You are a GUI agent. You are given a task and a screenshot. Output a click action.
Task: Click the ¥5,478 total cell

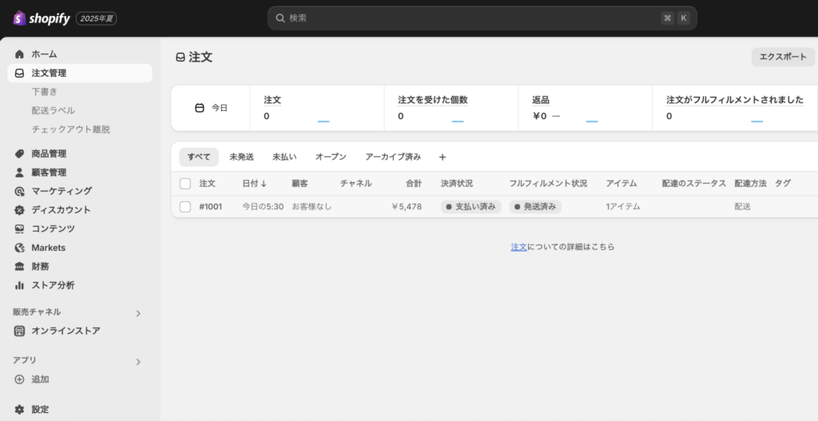pos(407,207)
